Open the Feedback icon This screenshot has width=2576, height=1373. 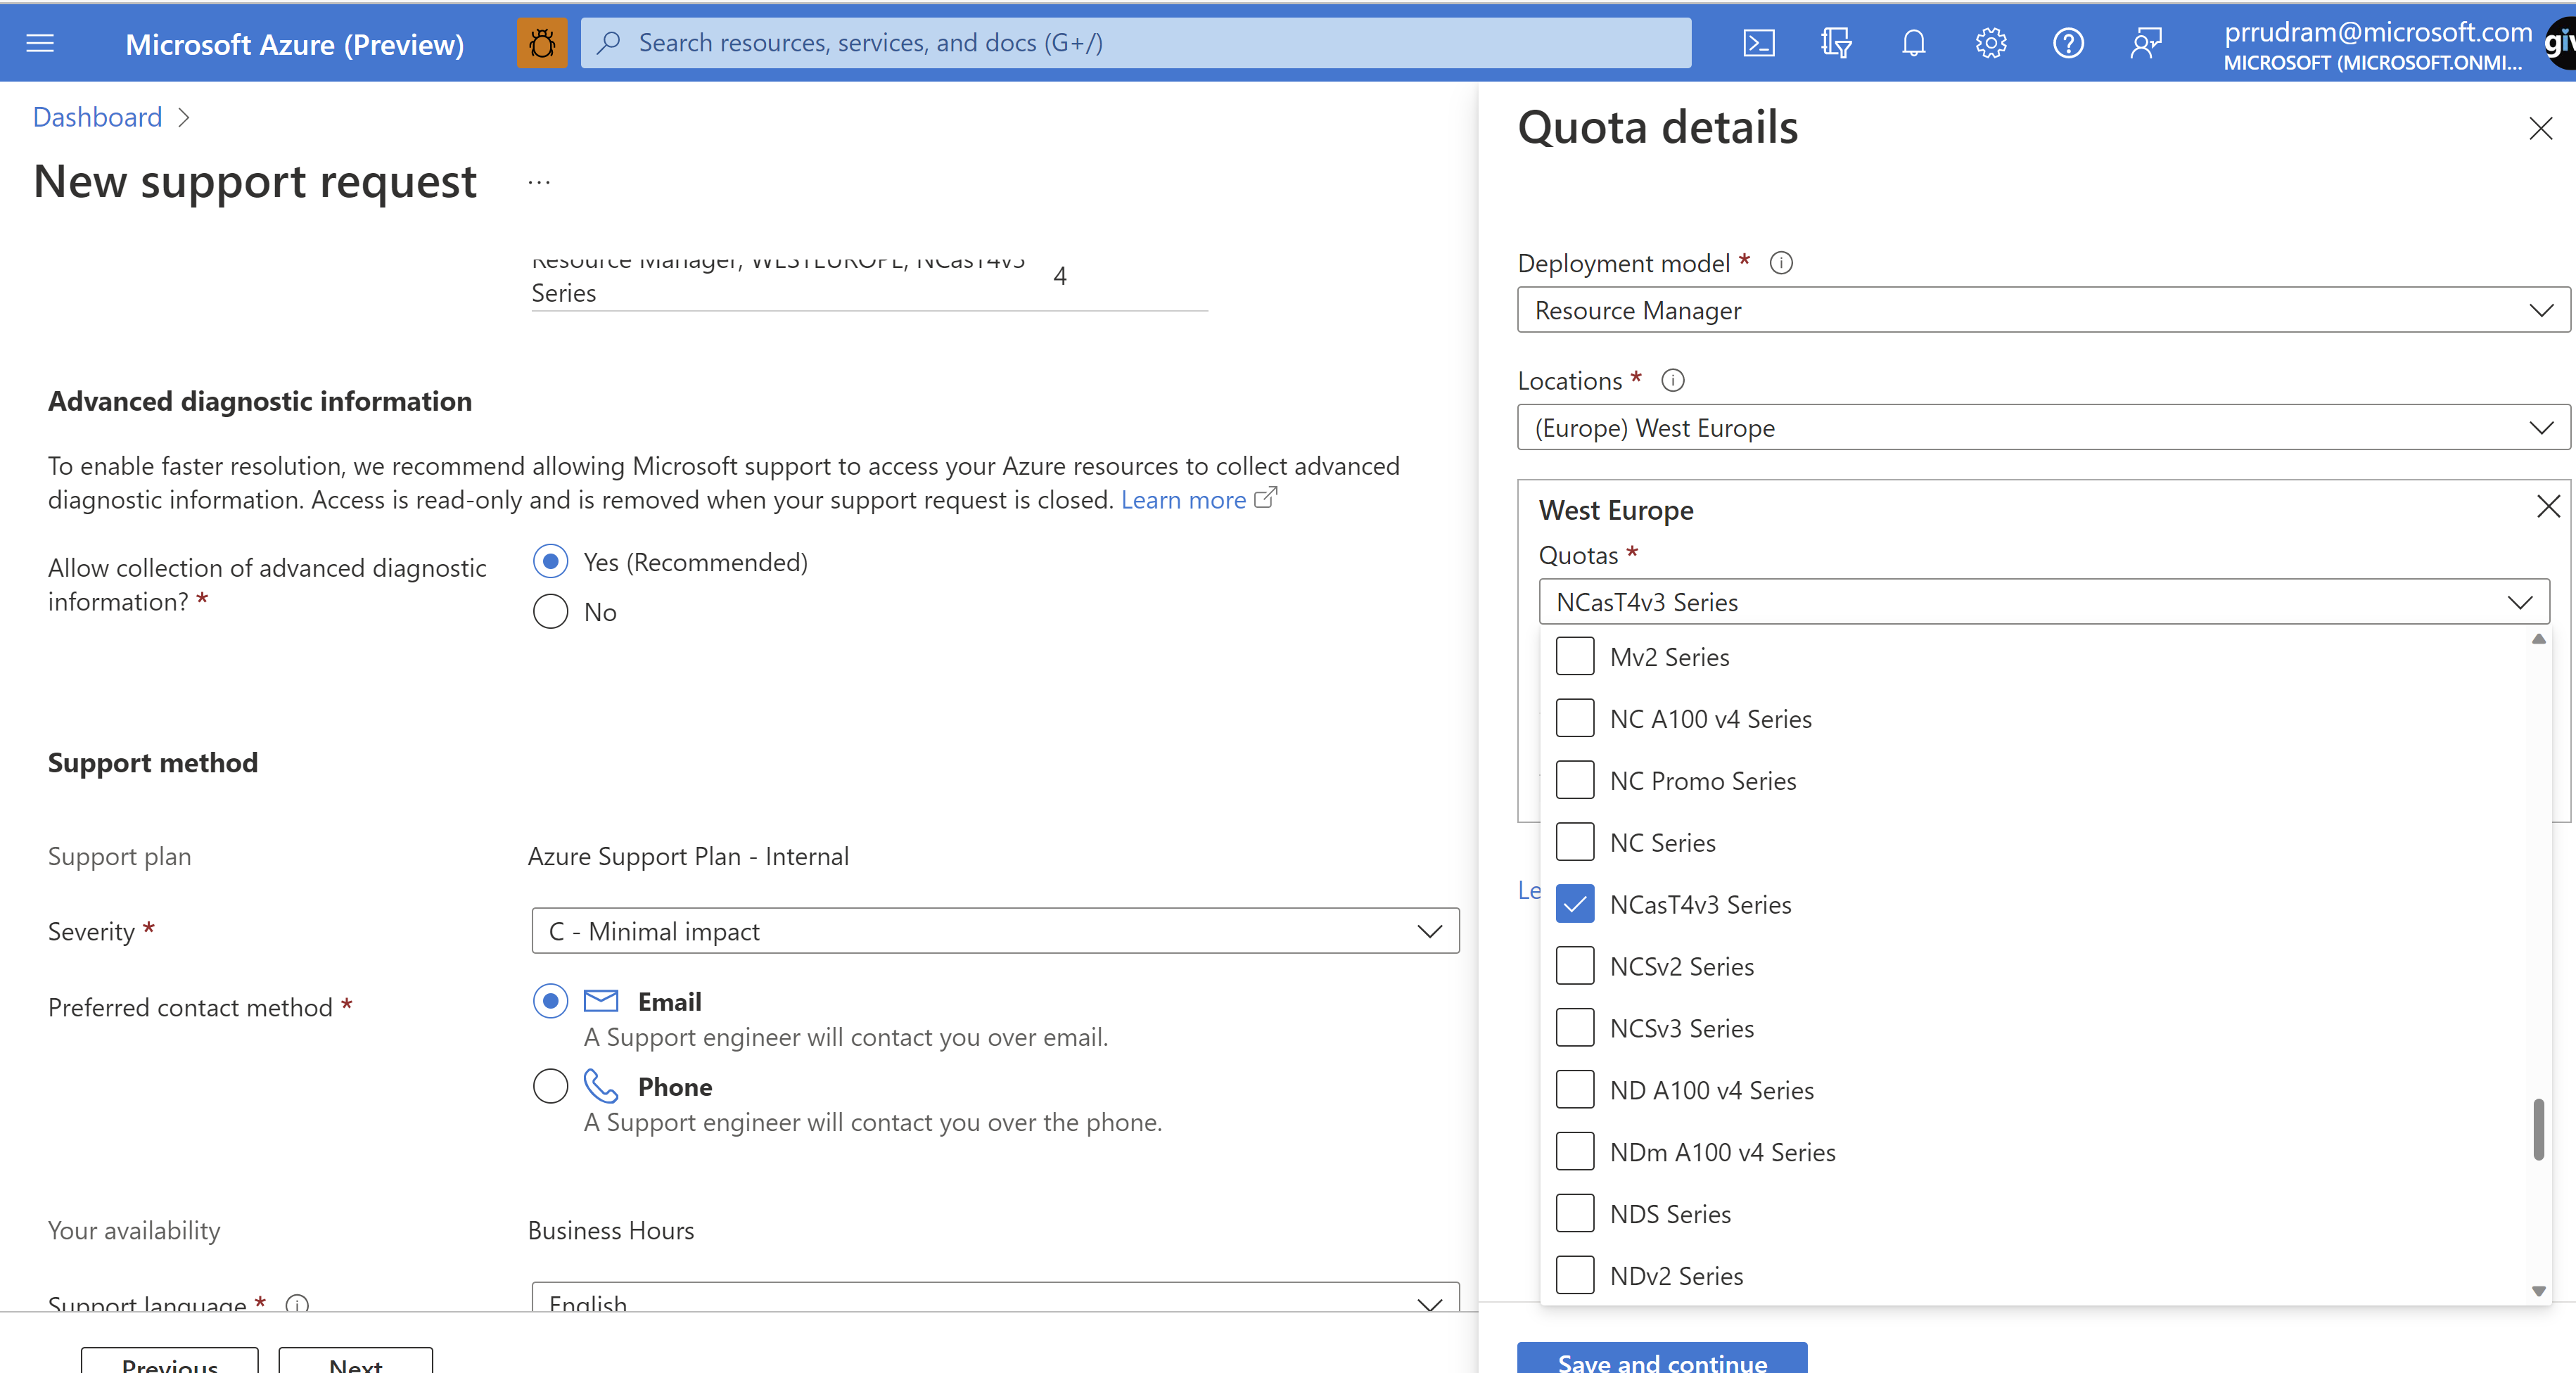[x=2146, y=43]
